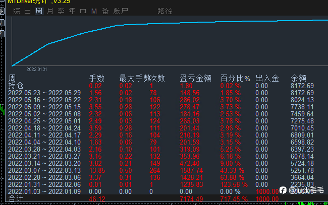Image resolution: width=328 pixels, height=205 pixels.
Task: Click the 次数 column header
Action: tap(157, 78)
